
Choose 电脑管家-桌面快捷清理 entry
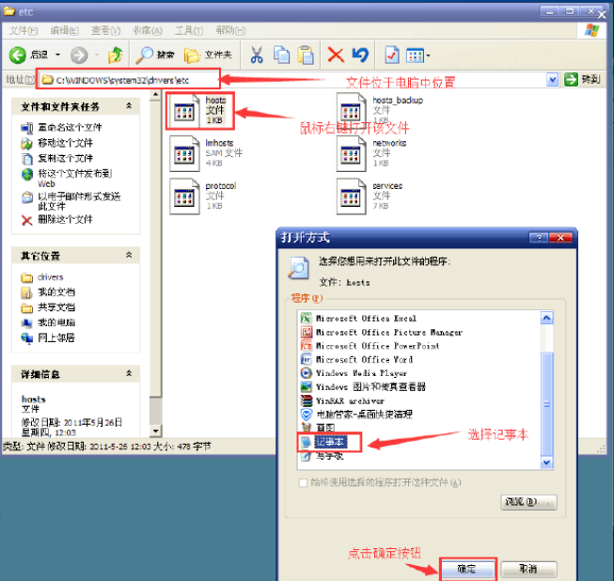[356, 415]
